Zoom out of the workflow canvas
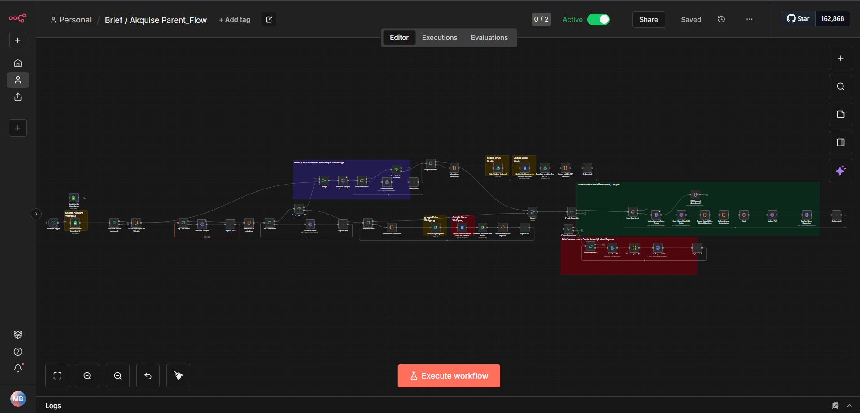The width and height of the screenshot is (860, 413). [118, 376]
